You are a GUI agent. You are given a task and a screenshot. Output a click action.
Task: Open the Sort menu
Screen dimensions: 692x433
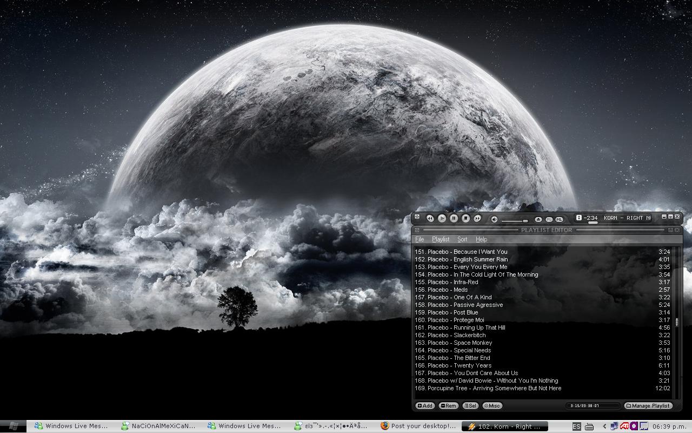tap(462, 239)
